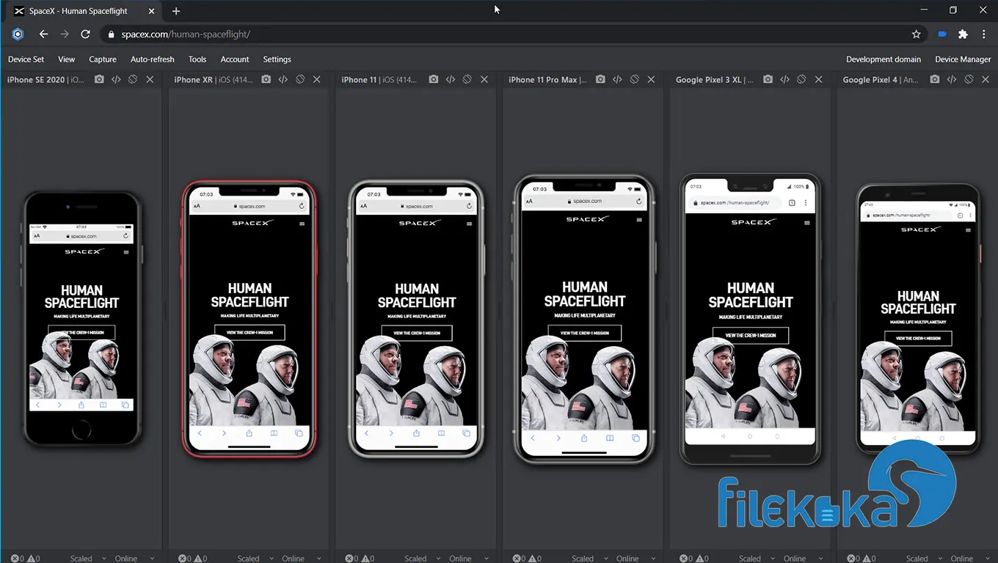Go forward to next page
Screen dimensions: 998x563
click(x=65, y=34)
